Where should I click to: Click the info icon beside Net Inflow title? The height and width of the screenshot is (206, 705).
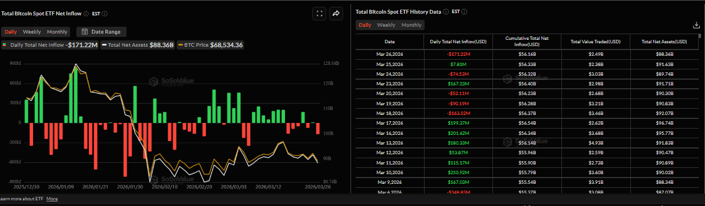(x=86, y=13)
